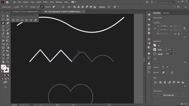Open the artboard number dropdown
The image size is (189, 106).
tap(35, 105)
